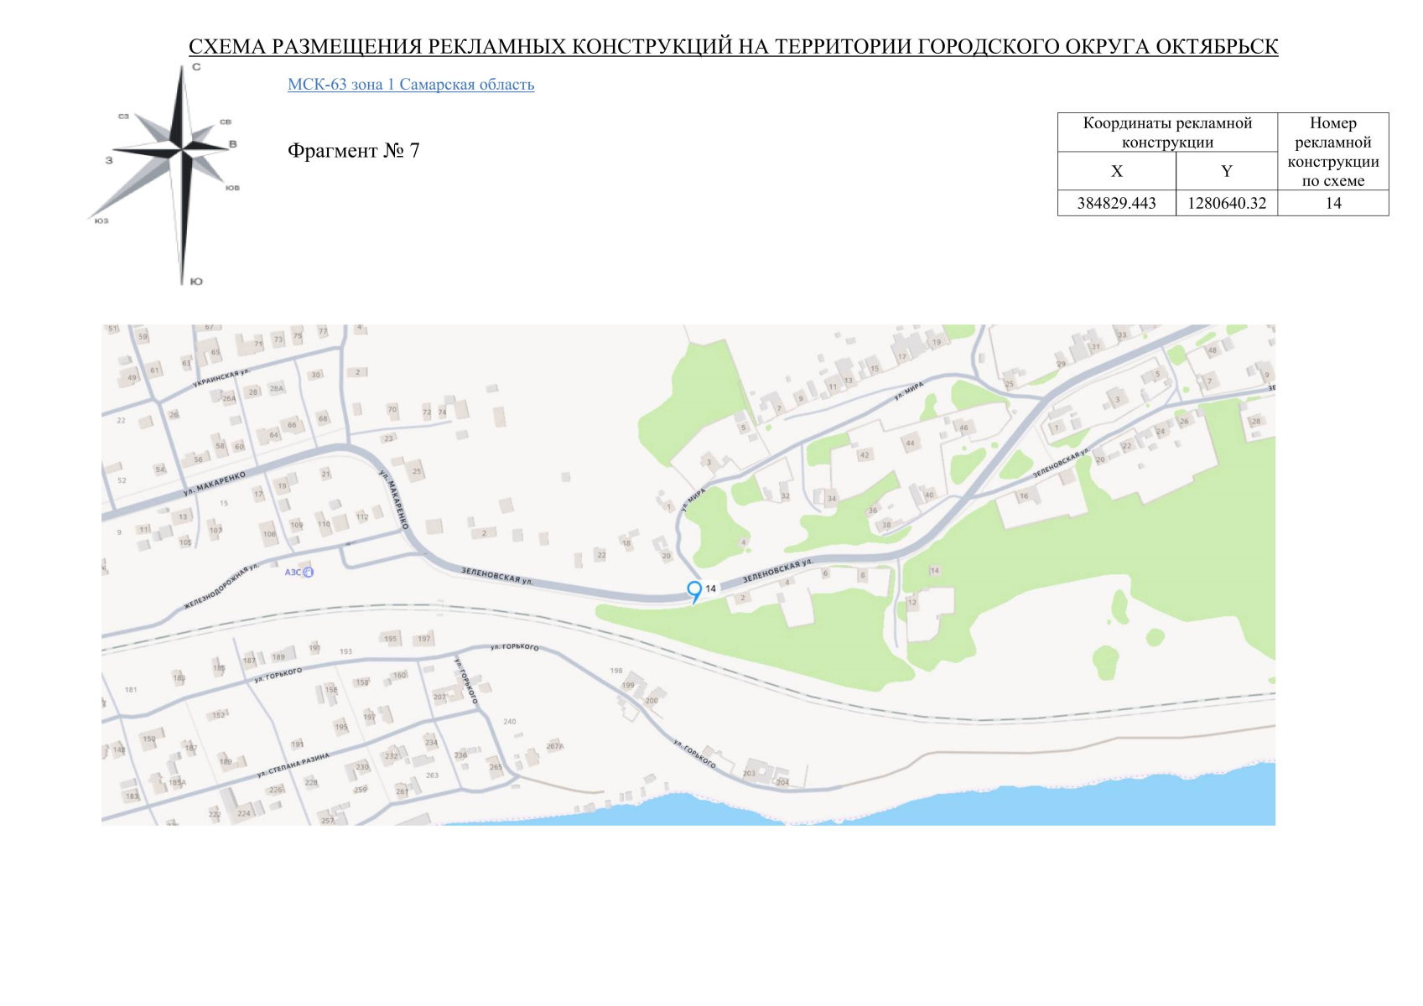Click the Железнодорожная ул. street label
This screenshot has width=1423, height=1006.
point(221,587)
